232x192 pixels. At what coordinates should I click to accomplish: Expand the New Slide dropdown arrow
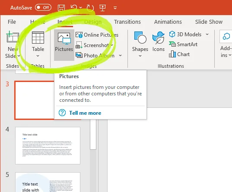(x=19, y=56)
